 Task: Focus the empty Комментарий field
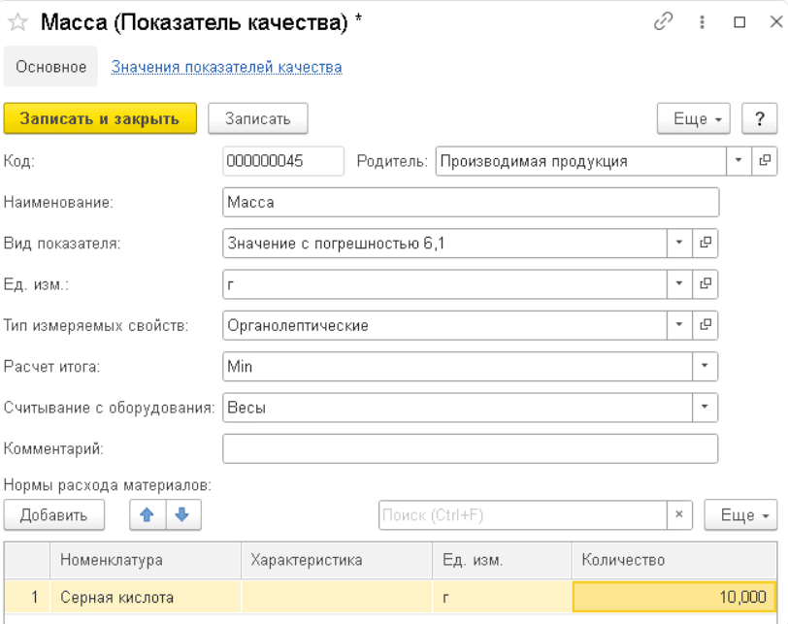point(471,448)
